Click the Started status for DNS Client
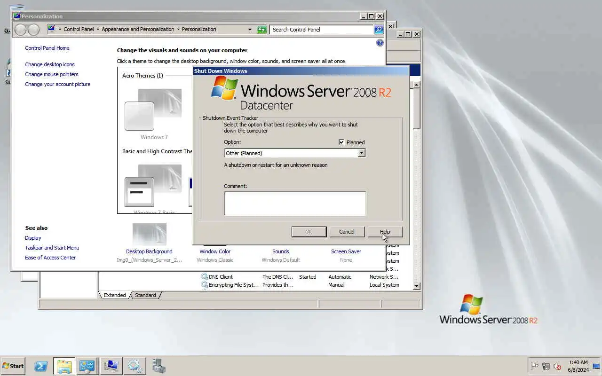Screen dimensions: 602x376 pos(308,277)
